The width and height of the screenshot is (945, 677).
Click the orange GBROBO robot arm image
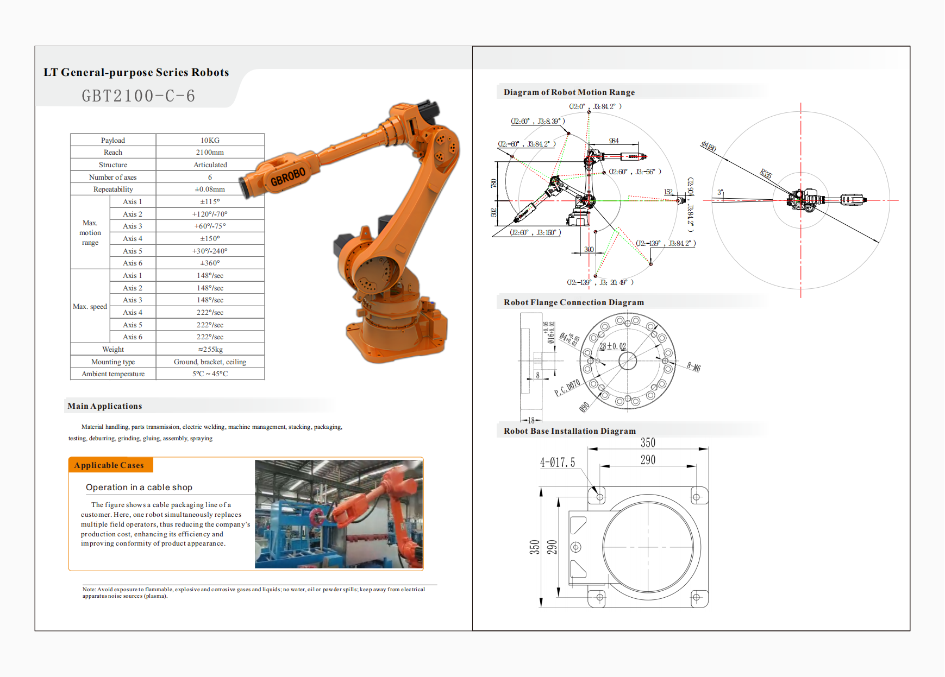tap(380, 228)
